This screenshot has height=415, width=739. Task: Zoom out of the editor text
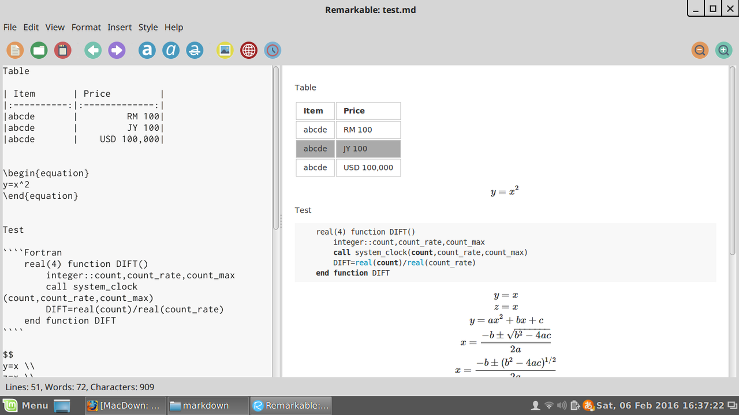click(x=700, y=50)
